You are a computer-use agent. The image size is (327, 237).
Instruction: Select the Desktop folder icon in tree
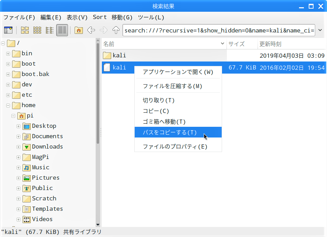pyautogui.click(x=27, y=126)
